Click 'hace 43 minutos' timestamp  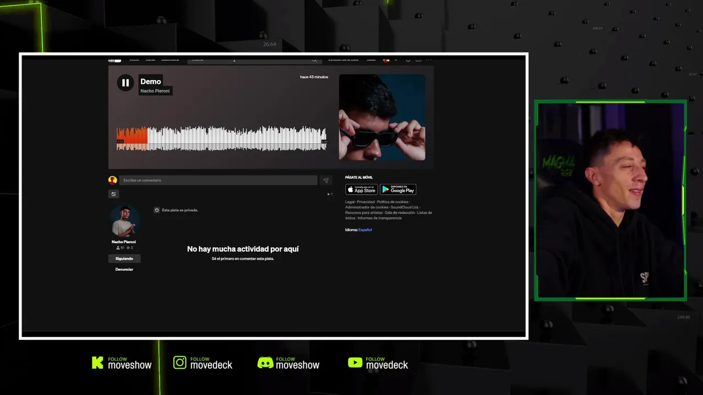tap(314, 77)
